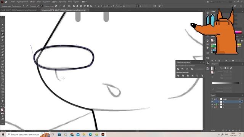The height and width of the screenshot is (137, 244).
Task: Open Gradient panel options menu
Action: coord(242,64)
